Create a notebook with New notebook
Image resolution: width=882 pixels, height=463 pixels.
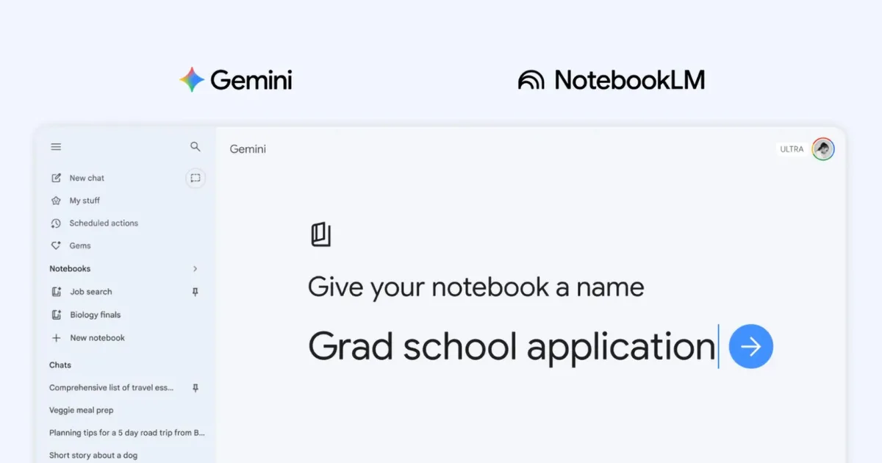(88, 337)
